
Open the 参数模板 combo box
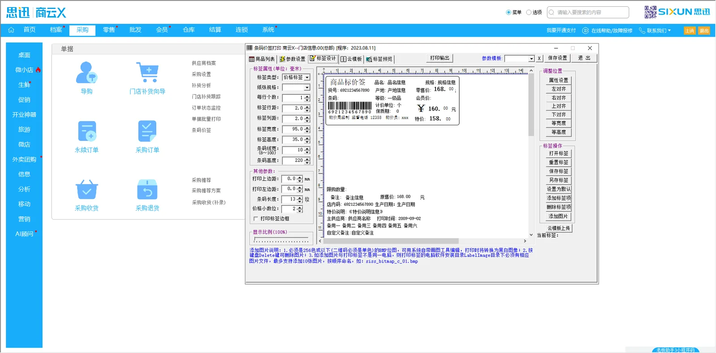pos(519,59)
